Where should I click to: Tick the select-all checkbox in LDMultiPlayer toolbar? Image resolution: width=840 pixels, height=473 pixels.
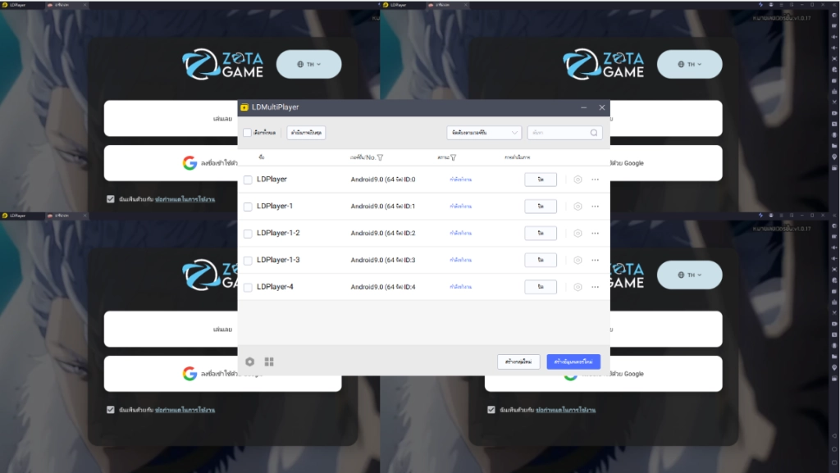pos(247,133)
